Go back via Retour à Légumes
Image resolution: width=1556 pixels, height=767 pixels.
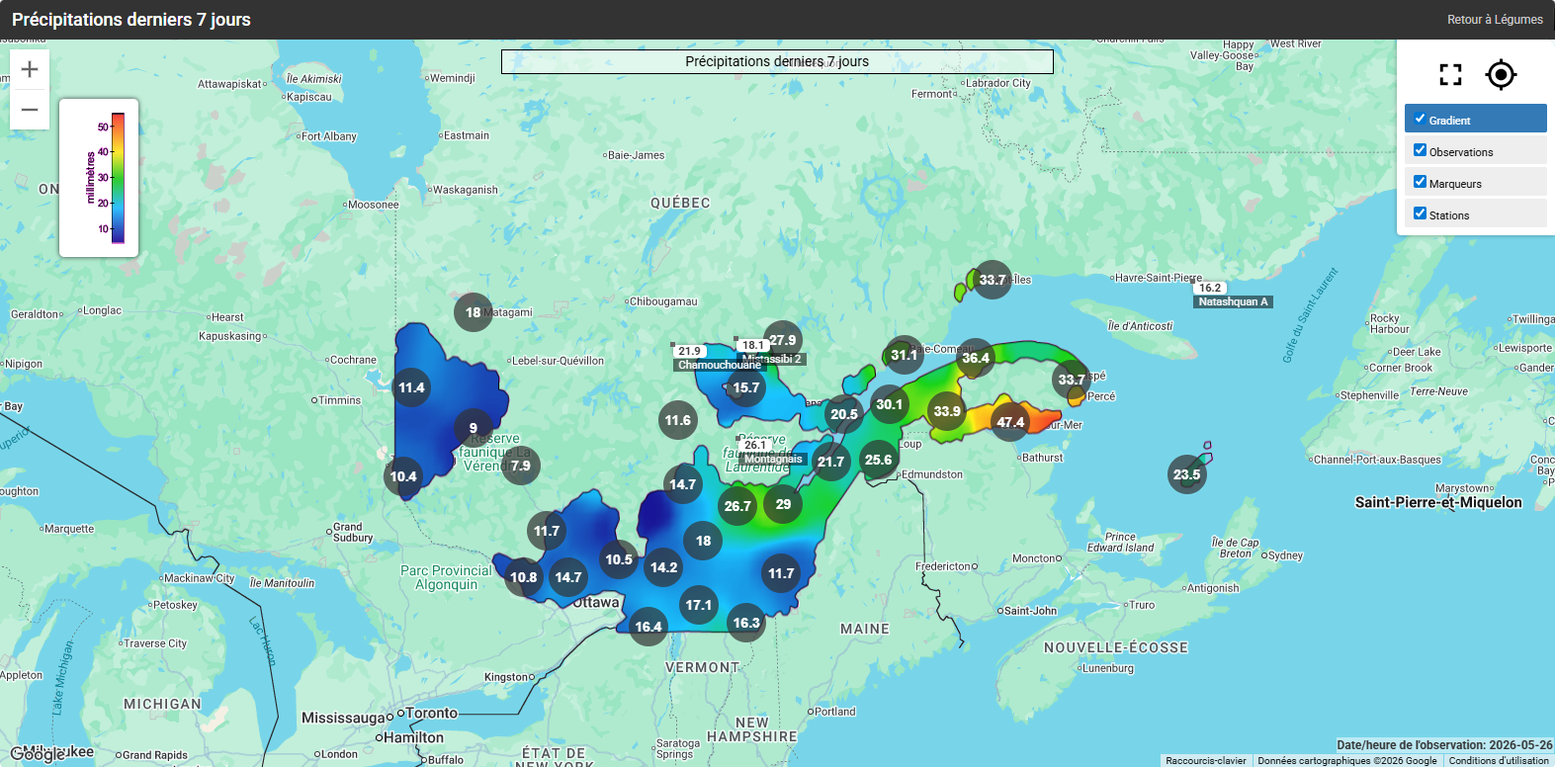tap(1495, 20)
